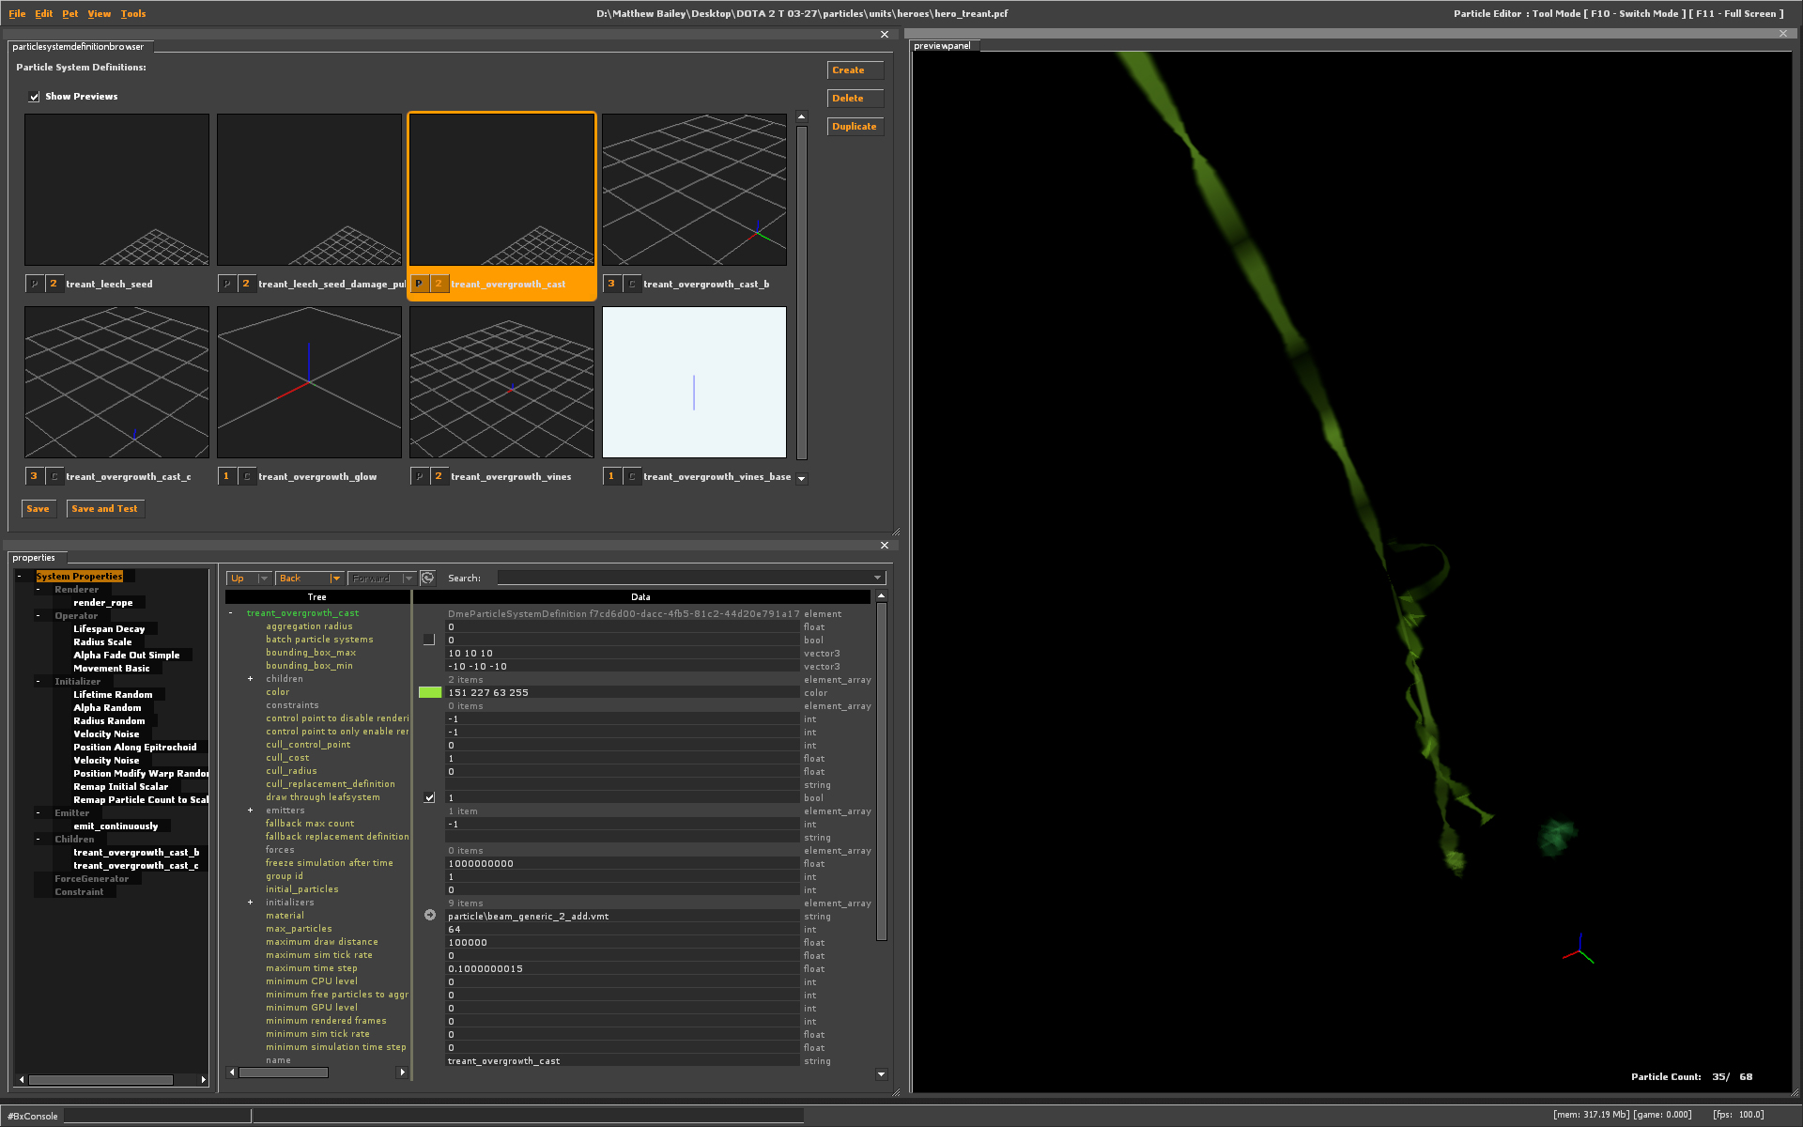The width and height of the screenshot is (1803, 1127).
Task: Click the treant_overgrowth_vines_base preview thumbnail
Action: tap(694, 382)
